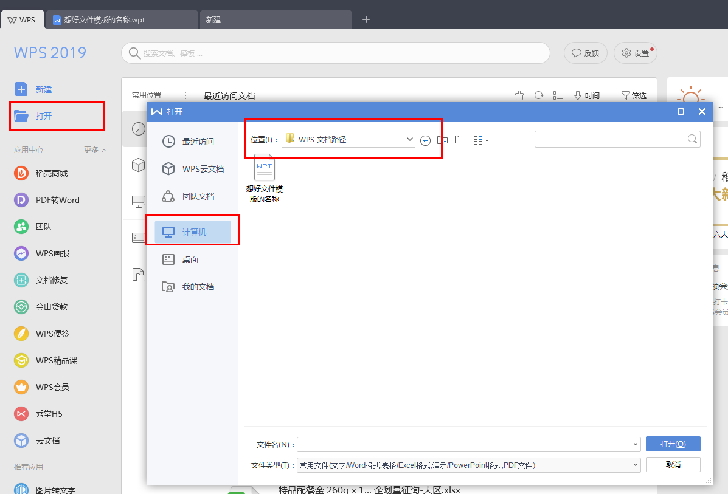Click the plus icon next to 常用位置
The width and height of the screenshot is (728, 494).
click(168, 95)
